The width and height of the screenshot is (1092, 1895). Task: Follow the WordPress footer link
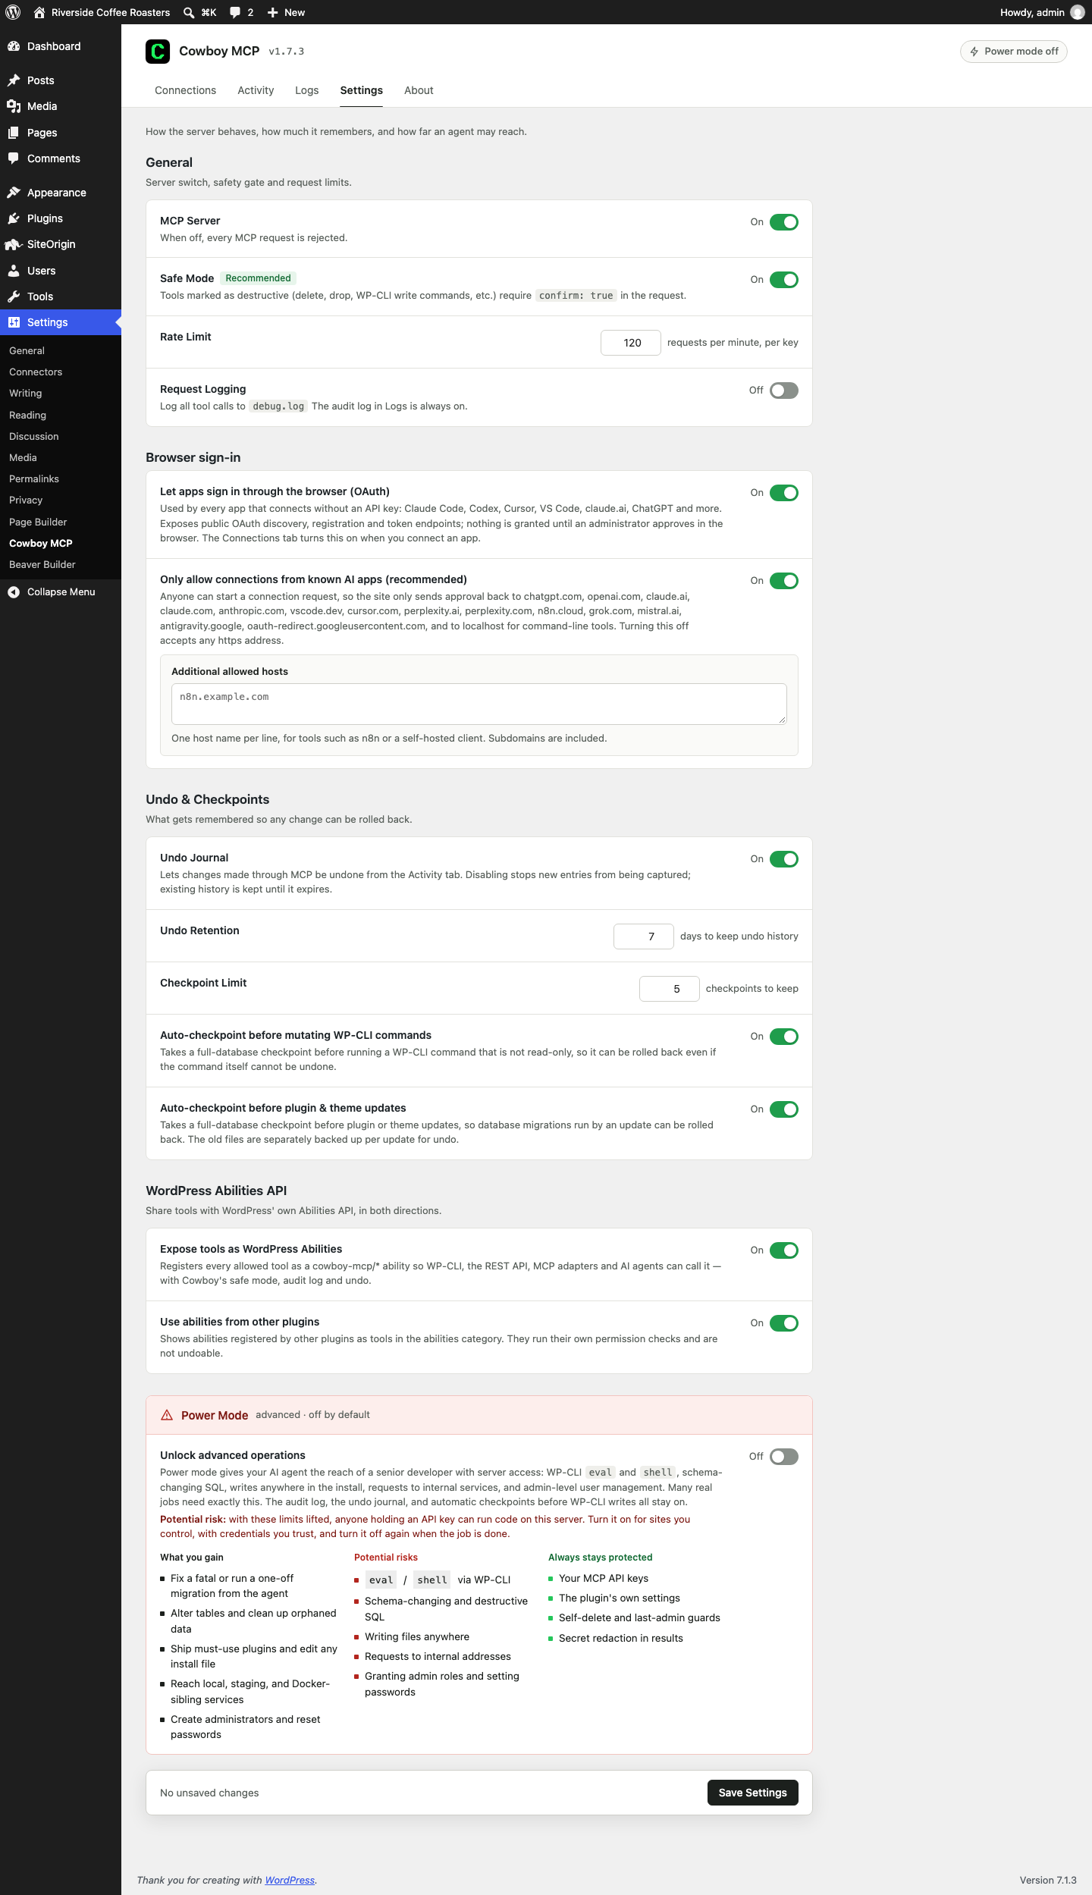point(290,1880)
